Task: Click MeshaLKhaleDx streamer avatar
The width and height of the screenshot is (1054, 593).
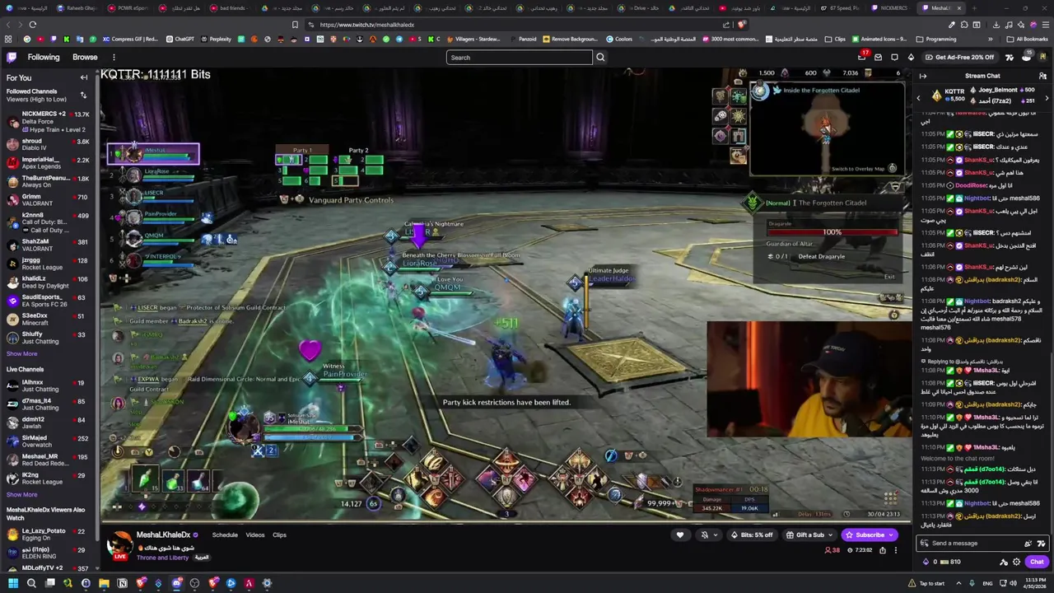Action: [x=120, y=544]
